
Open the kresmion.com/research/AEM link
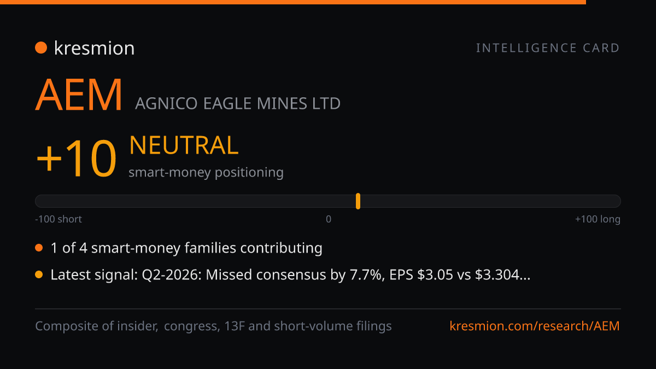click(535, 326)
